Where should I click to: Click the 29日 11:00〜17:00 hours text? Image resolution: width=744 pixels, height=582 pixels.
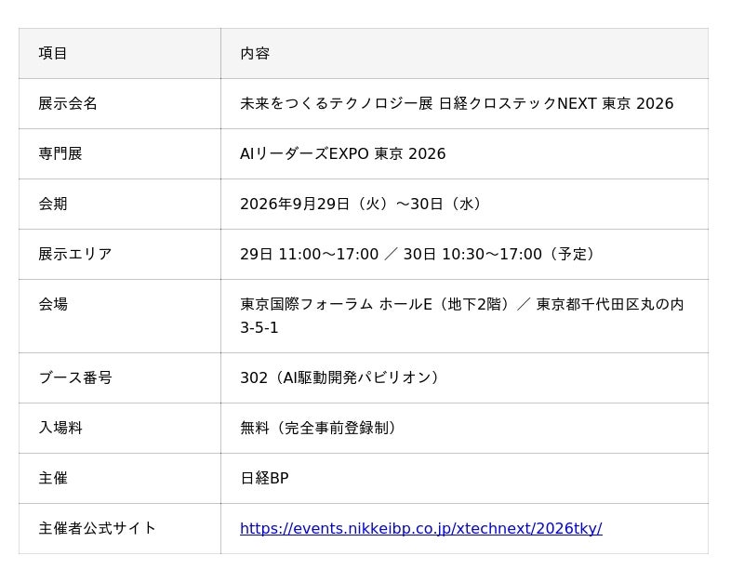click(x=310, y=254)
